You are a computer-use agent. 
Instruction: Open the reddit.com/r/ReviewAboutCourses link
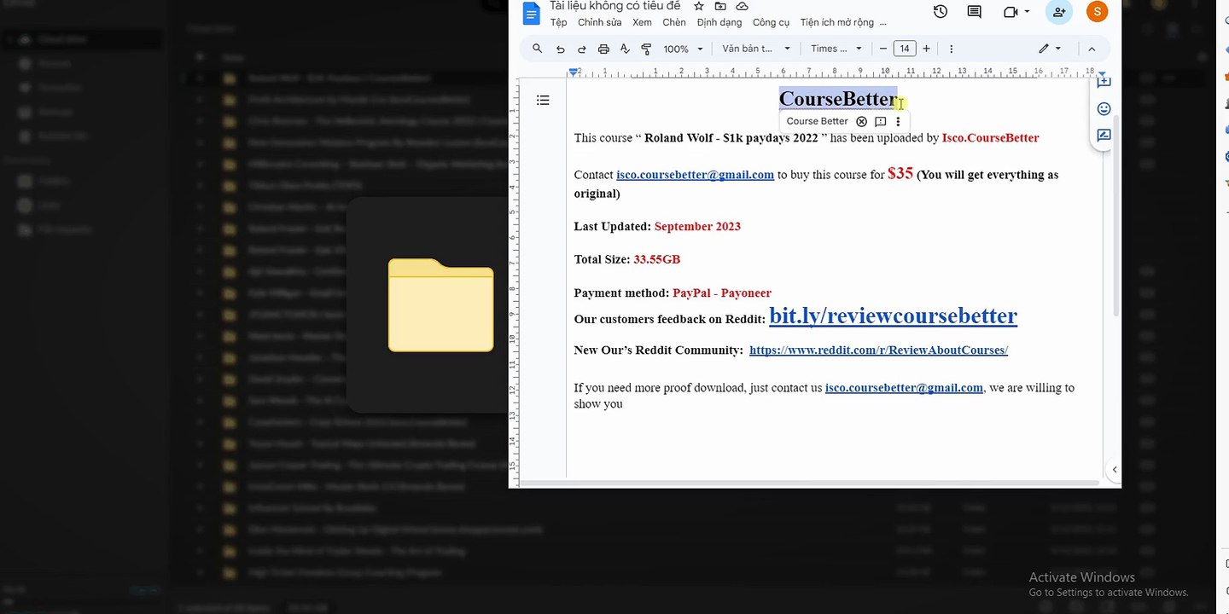pos(878,350)
